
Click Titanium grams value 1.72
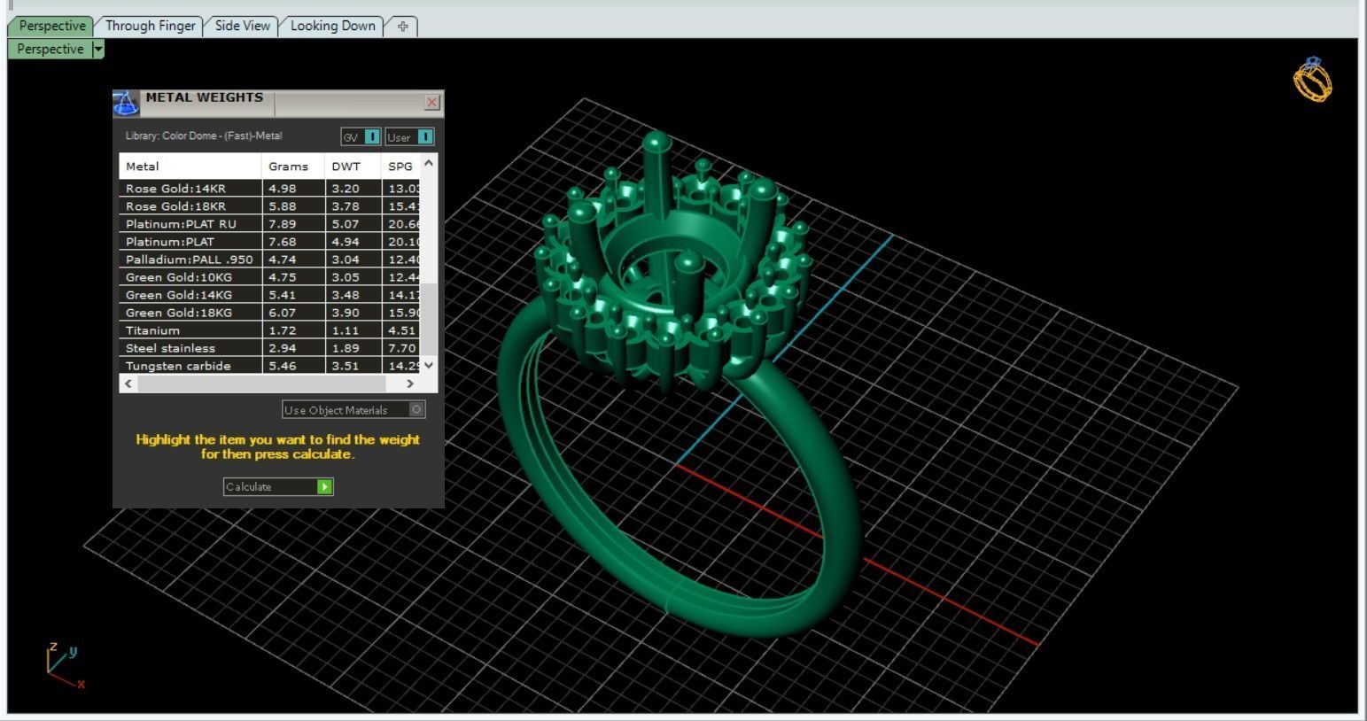[282, 330]
